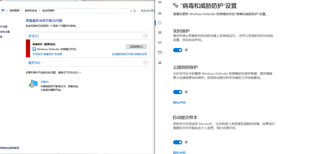This screenshot has height=154, width=331.
Task: Click 安全和维护 breadcrumb
Action: click(48, 11)
